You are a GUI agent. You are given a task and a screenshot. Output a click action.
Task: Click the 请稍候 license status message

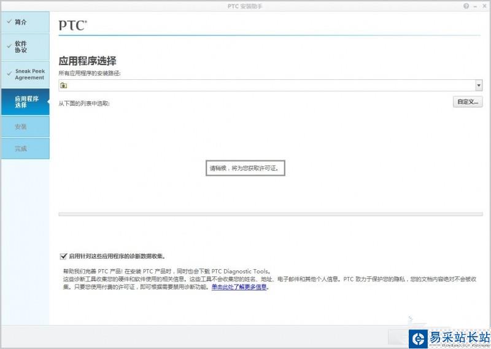click(x=245, y=168)
